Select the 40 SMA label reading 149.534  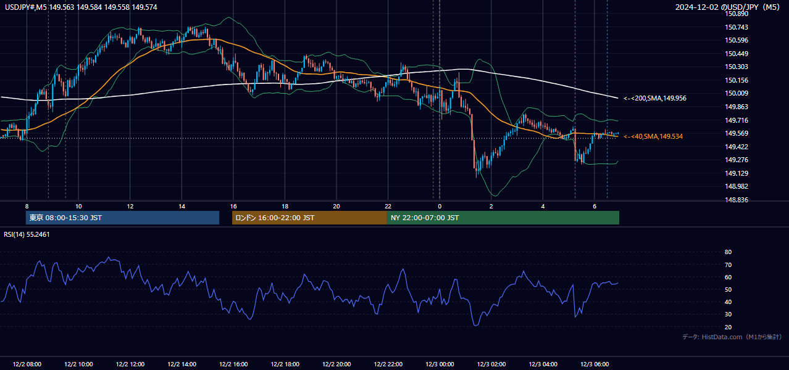653,136
